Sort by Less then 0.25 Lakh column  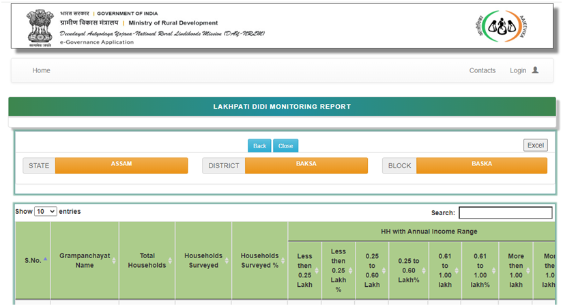pos(317,270)
